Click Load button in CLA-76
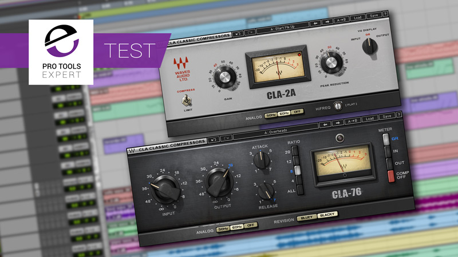Viewport: 458px width, 257px height. pos(369,119)
